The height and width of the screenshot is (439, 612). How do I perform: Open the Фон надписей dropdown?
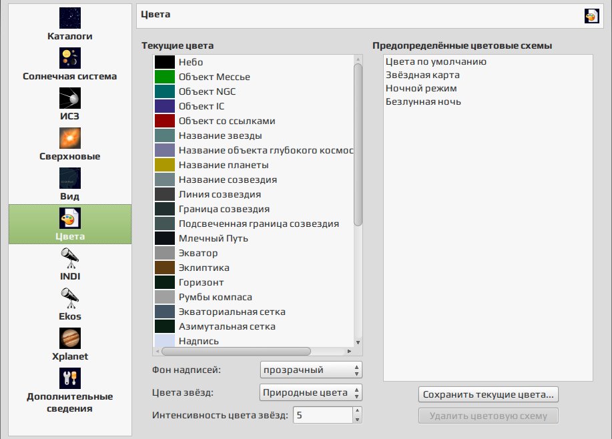311,370
